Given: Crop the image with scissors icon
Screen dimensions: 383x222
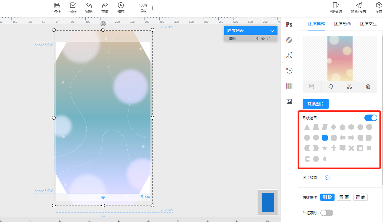Looking at the screenshot, I should click(349, 86).
